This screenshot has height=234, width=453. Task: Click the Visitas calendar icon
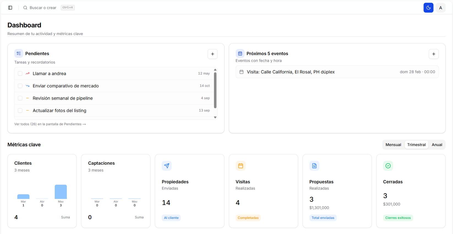241,166
